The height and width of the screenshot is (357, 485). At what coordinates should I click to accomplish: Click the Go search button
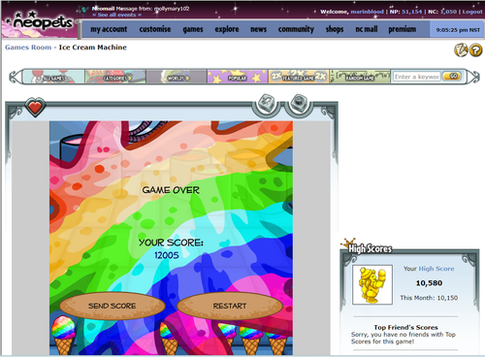(x=452, y=77)
